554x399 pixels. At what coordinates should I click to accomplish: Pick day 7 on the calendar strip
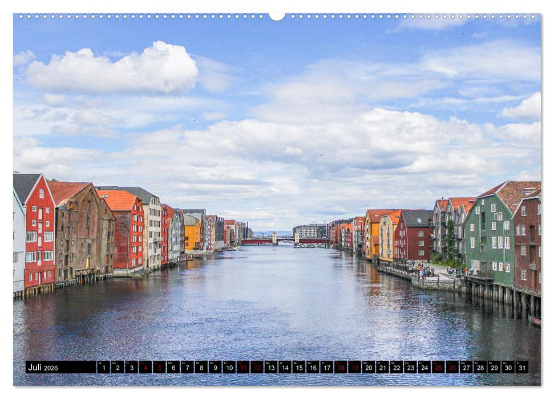click(187, 368)
